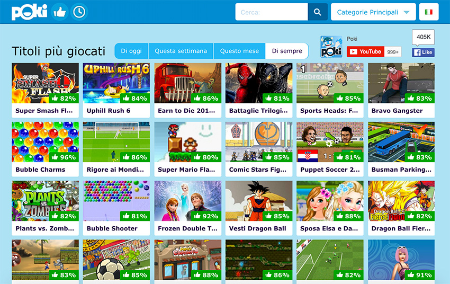
Task: Open the clock recent games icon
Action: 79,12
